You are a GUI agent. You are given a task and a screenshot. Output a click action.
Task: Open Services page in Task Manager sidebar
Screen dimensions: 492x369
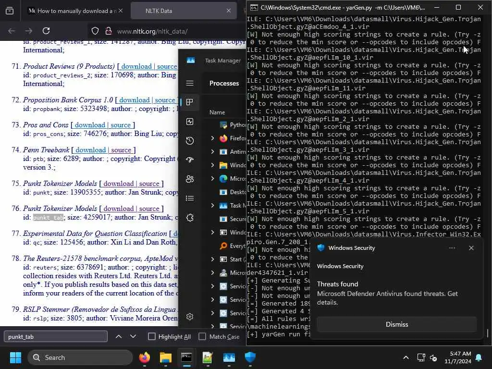click(190, 218)
